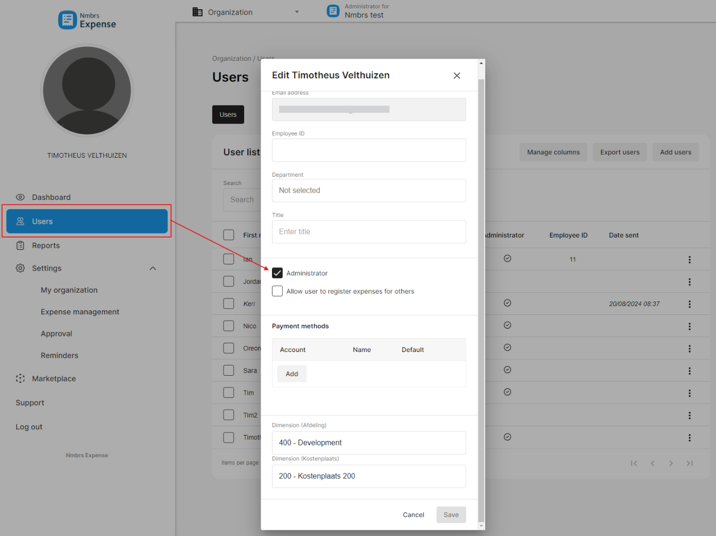Go to last page of user list
716x536 pixels.
[x=690, y=463]
